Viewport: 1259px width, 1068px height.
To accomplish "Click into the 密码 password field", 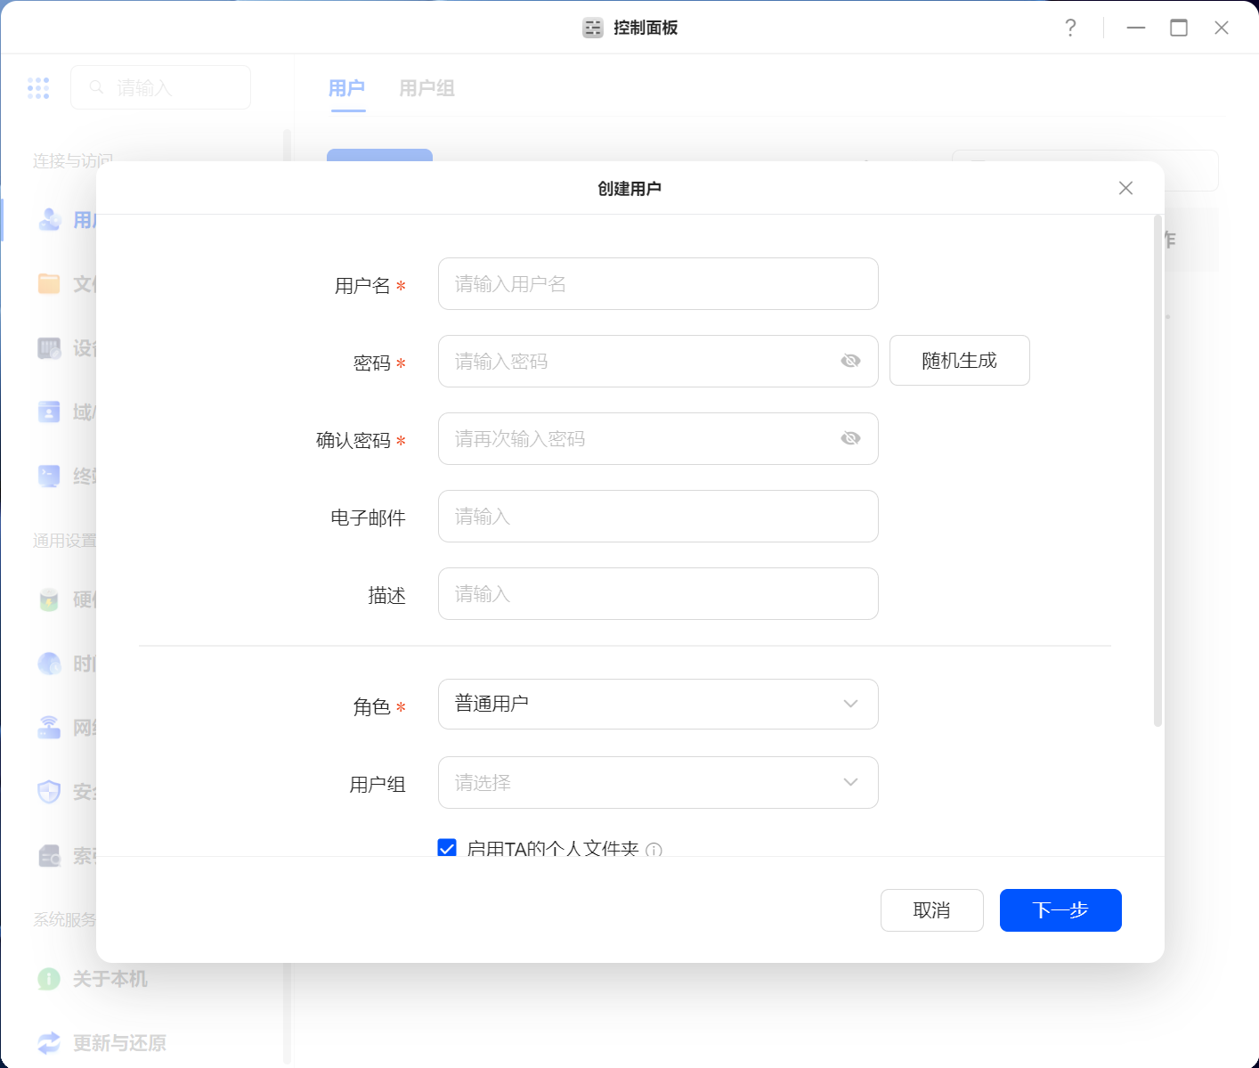I will coord(658,362).
